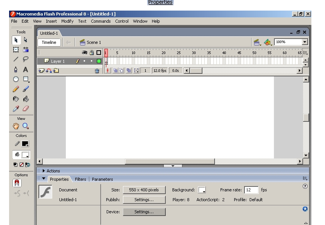Collapse the bottom panel dock arrow
325x225 pixels.
(173, 166)
